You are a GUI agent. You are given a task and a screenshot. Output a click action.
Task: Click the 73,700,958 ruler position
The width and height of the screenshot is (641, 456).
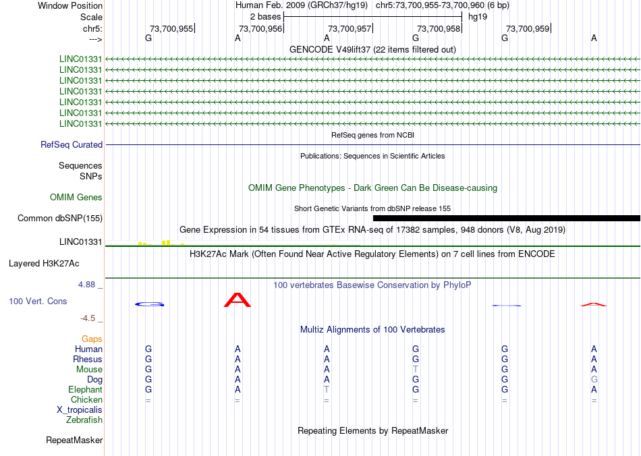pyautogui.click(x=439, y=28)
